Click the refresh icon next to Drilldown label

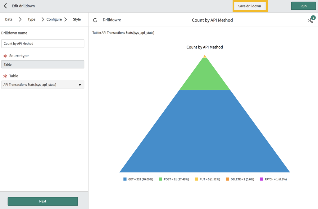click(95, 19)
